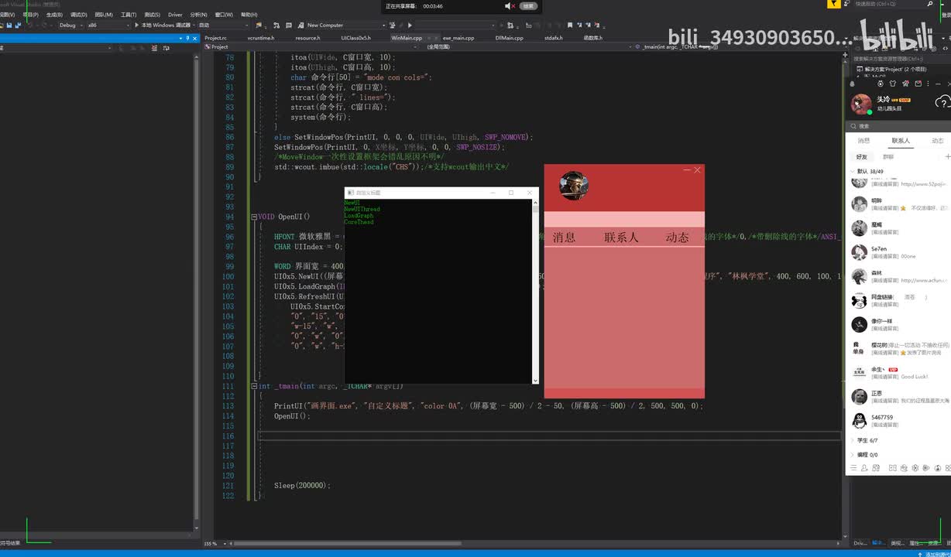951x557 pixels.
Task: Open QQ main menu icon at bottom-left
Action: (853, 468)
